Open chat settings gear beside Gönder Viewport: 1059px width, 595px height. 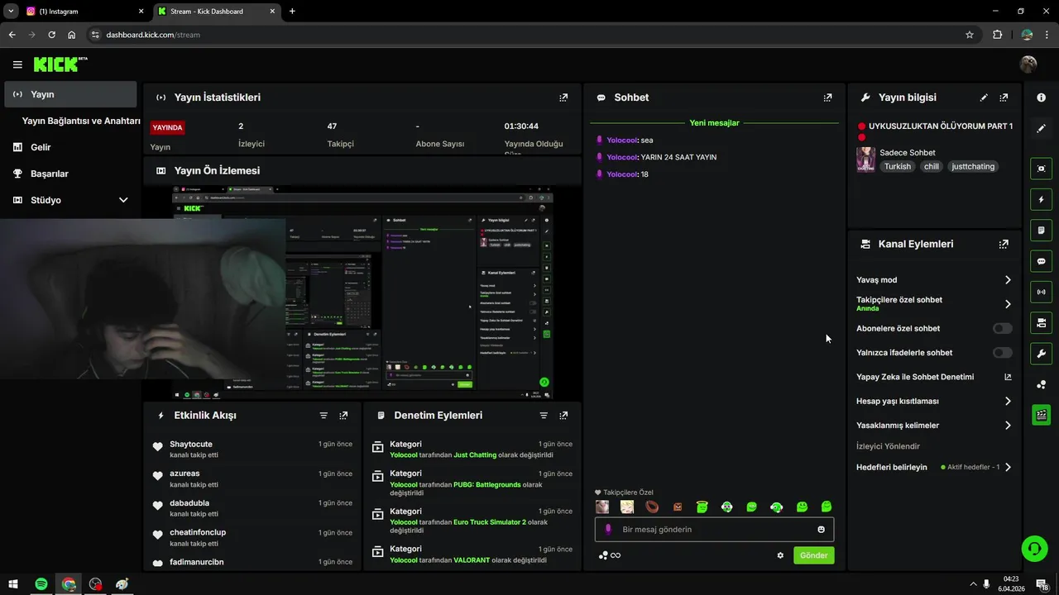coord(780,555)
